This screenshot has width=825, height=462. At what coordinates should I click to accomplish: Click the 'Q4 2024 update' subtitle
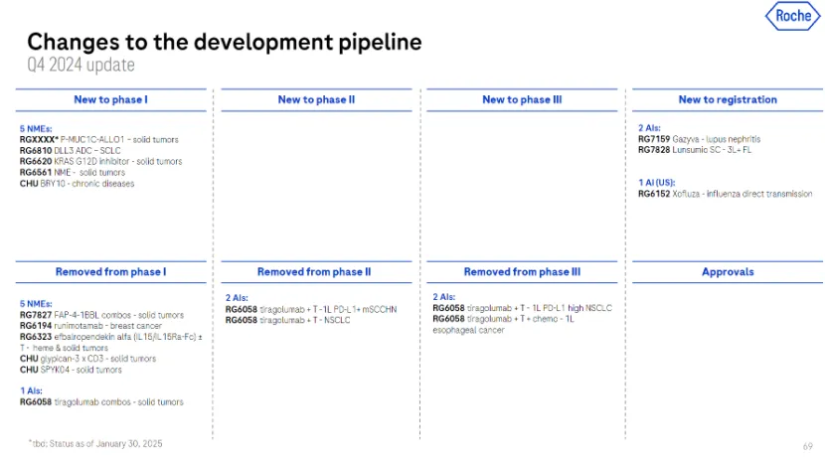point(81,66)
